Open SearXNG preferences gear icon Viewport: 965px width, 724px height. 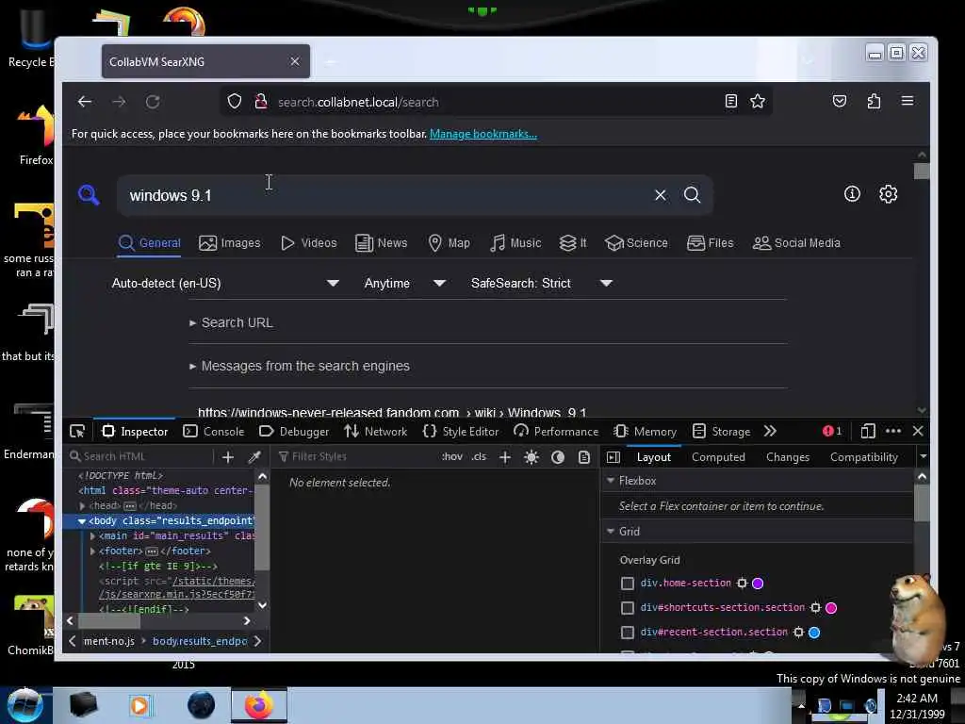(888, 194)
